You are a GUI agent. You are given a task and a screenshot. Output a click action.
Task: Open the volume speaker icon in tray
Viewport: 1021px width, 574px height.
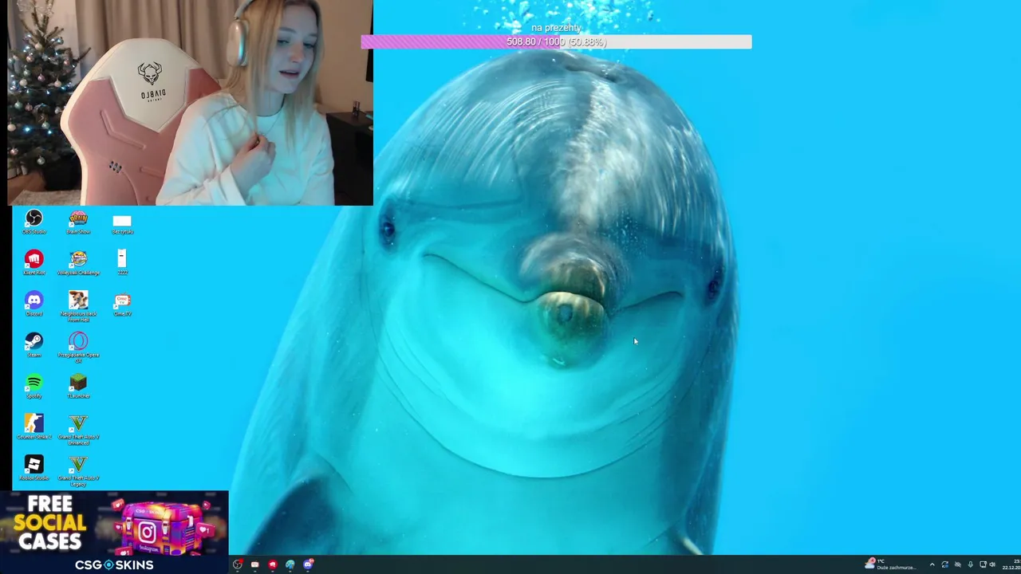coord(992,564)
